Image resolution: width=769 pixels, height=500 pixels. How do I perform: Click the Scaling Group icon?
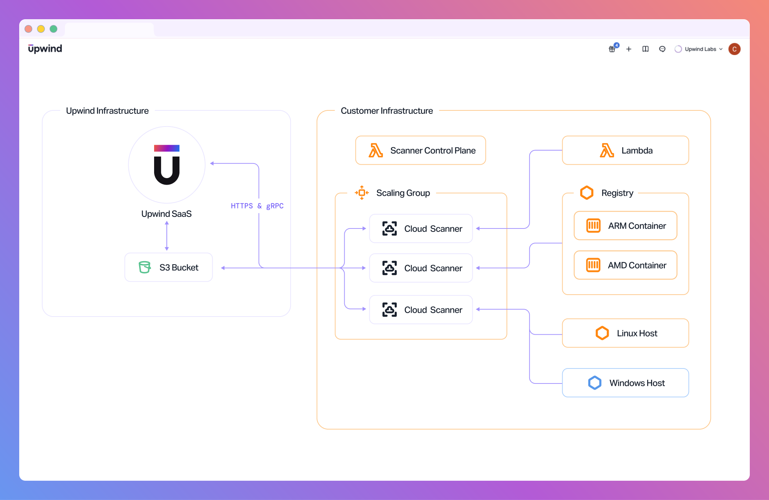tap(361, 193)
